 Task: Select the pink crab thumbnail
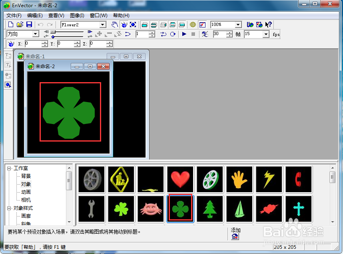pyautogui.click(x=151, y=209)
